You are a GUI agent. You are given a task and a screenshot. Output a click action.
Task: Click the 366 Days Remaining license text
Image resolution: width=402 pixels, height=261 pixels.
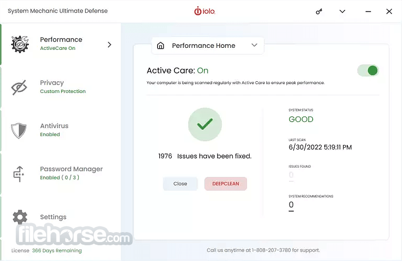pos(57,250)
